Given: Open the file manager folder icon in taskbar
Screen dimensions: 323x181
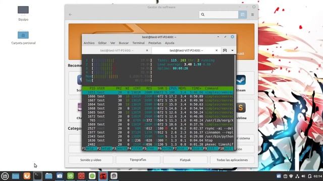Looking at the screenshot, I should [48, 176].
